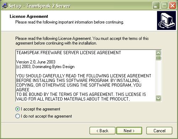Continue with the "Next >" button
Screen dimensions: 178x139
[x=129, y=131]
